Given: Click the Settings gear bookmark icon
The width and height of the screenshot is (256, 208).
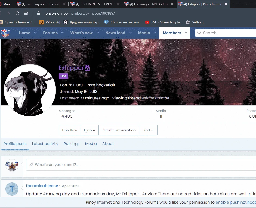Looking at the screenshot, I should [188, 22].
